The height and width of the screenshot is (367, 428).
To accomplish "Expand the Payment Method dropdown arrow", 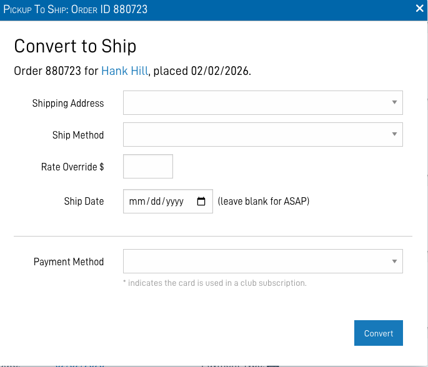I will 394,261.
